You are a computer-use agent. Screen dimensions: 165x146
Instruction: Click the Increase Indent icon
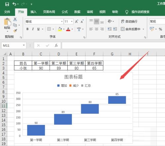pos(115,29)
